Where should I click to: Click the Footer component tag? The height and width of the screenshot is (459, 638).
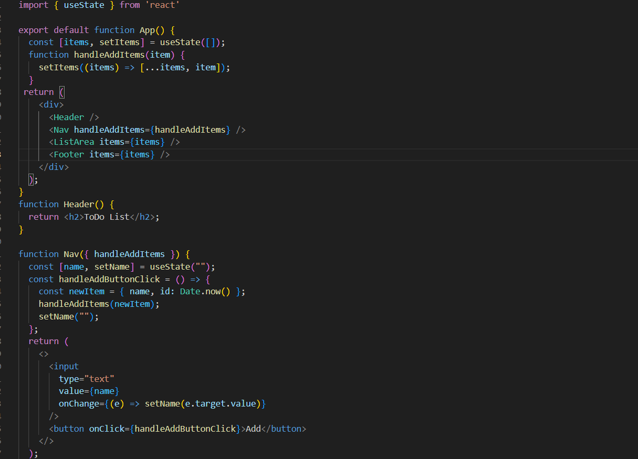pos(69,154)
